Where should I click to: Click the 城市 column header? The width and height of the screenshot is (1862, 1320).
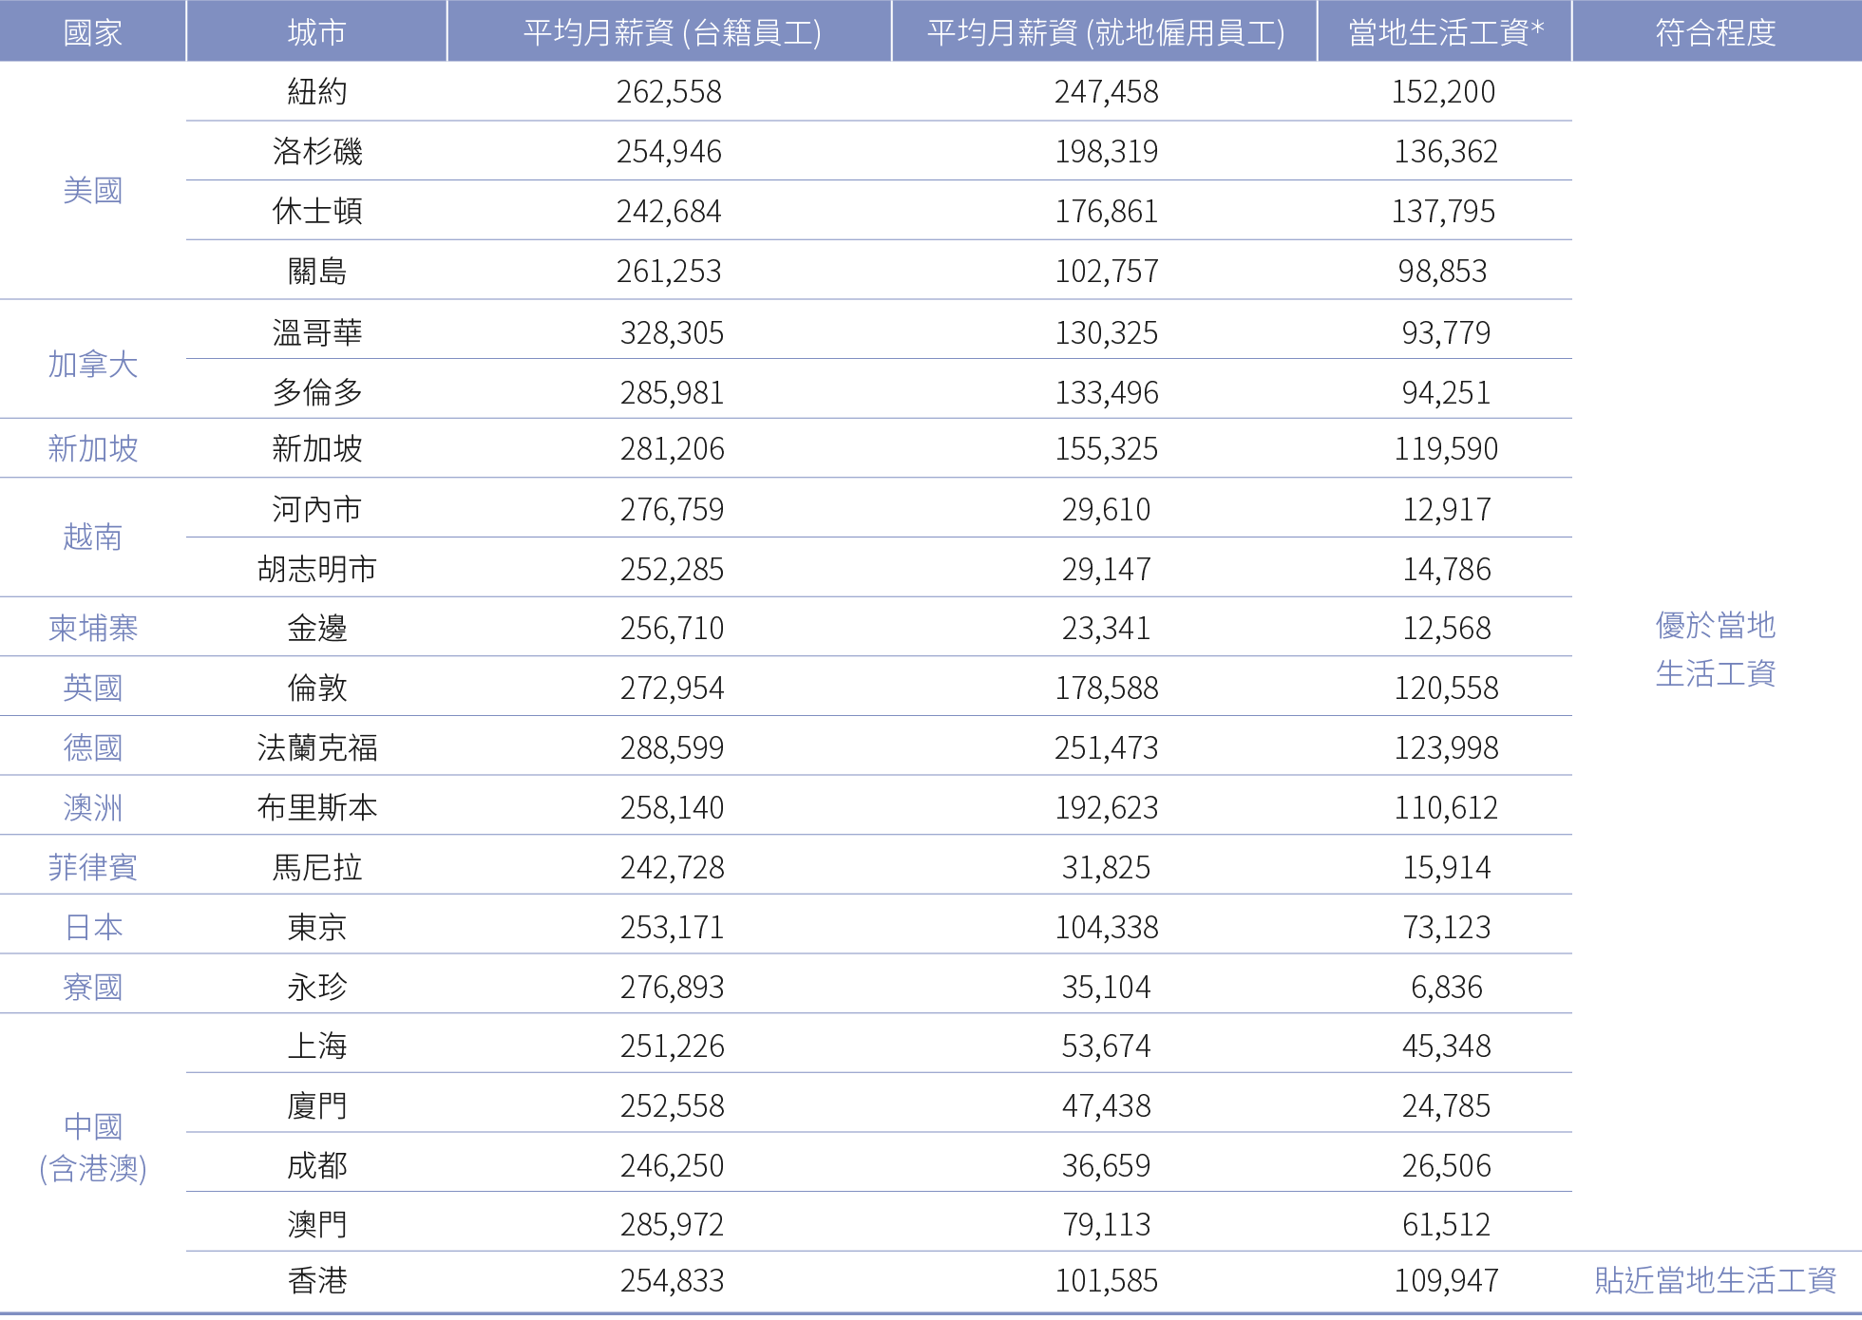point(316,32)
